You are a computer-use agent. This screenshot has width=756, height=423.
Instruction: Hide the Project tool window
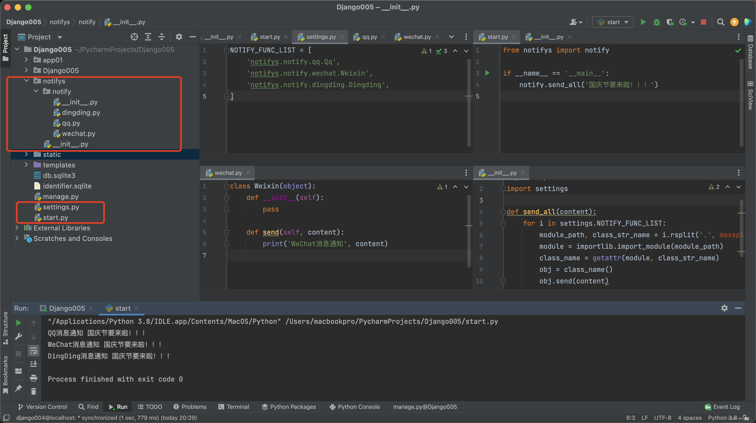192,37
